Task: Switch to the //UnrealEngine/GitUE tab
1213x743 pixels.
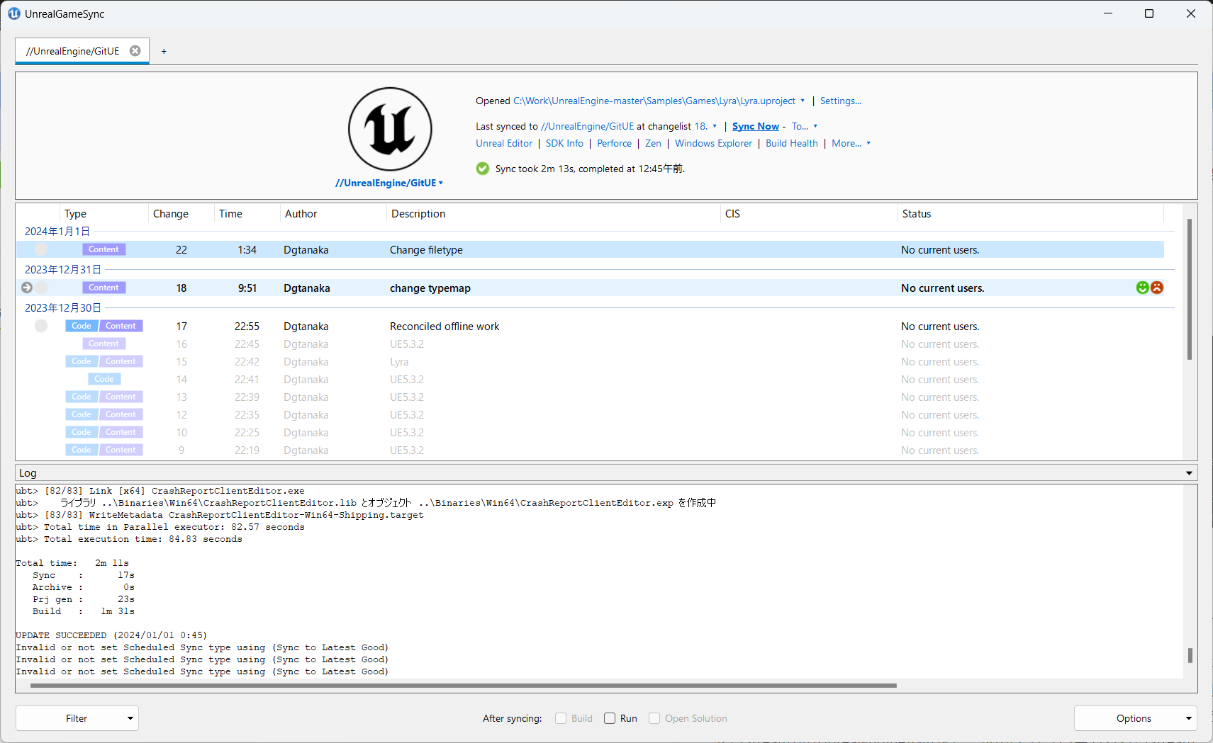Action: coord(73,50)
